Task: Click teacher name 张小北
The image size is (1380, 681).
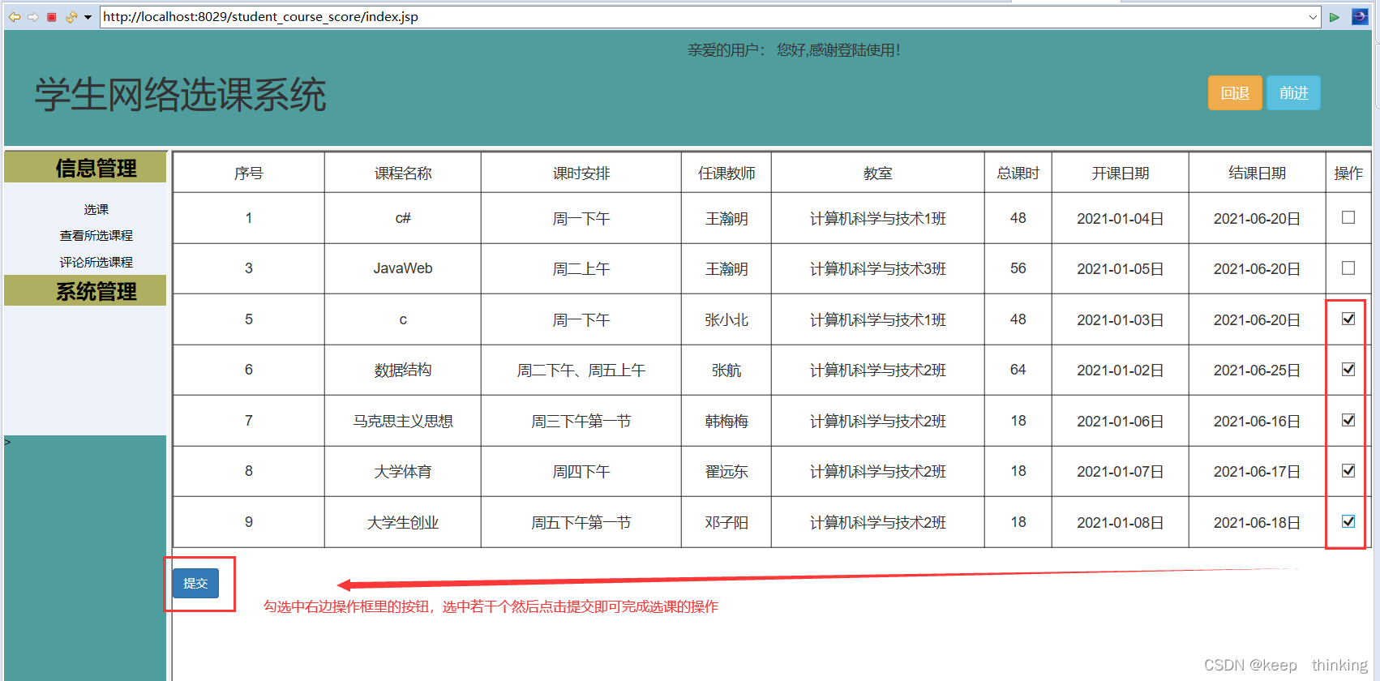Action: (726, 319)
